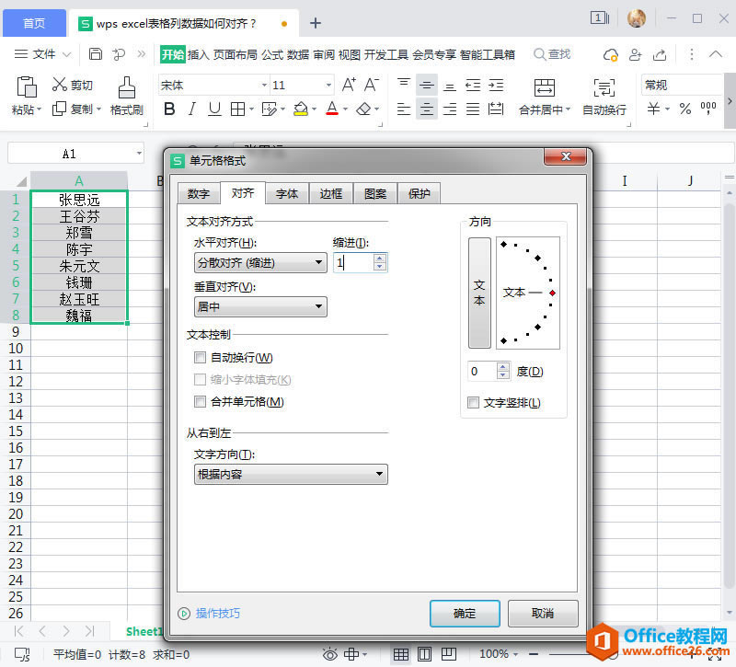Click the Decrease indent icon
Image resolution: width=736 pixels, height=667 pixels.
[x=472, y=85]
